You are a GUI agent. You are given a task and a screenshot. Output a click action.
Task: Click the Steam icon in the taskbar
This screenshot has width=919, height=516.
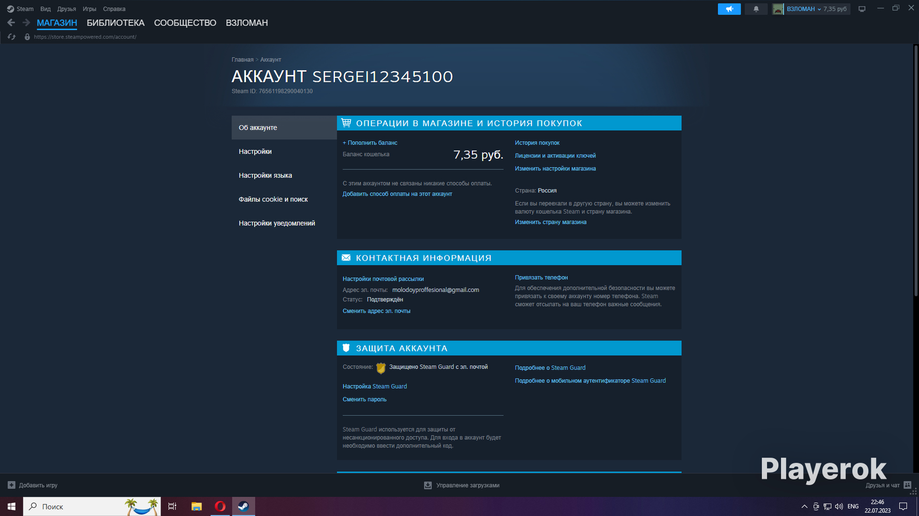(243, 507)
